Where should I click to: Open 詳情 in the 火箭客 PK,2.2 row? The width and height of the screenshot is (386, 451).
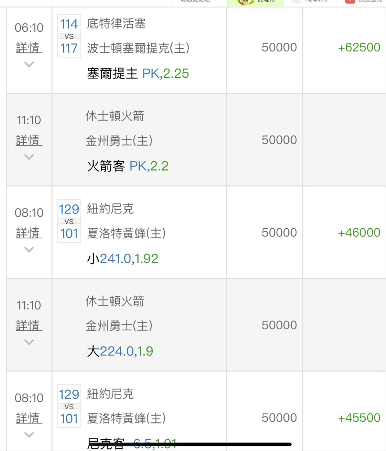(x=29, y=140)
